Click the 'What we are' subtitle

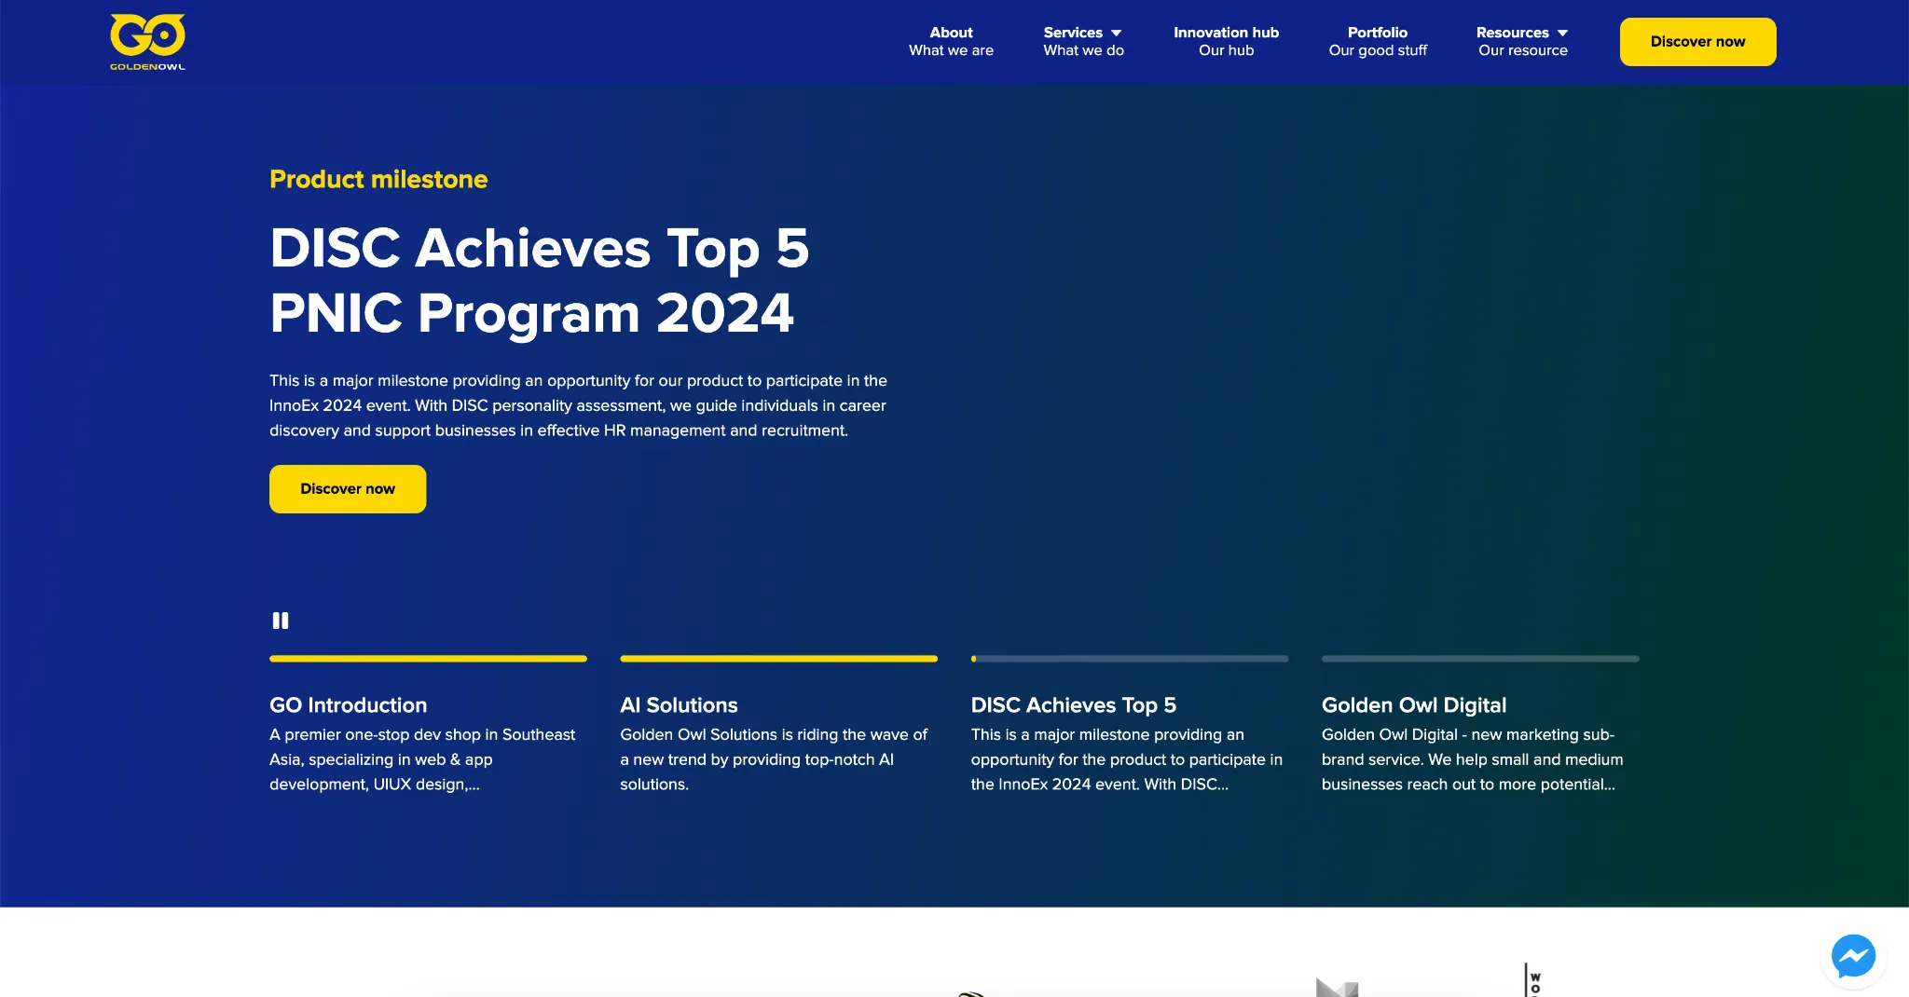(x=951, y=50)
